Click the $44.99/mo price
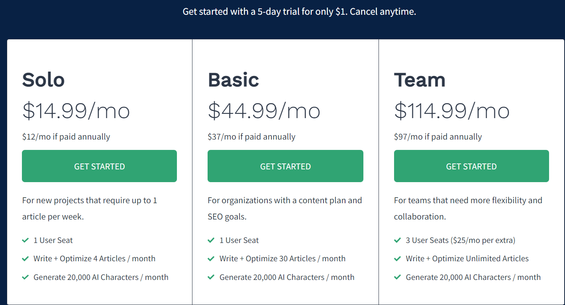 tap(264, 111)
